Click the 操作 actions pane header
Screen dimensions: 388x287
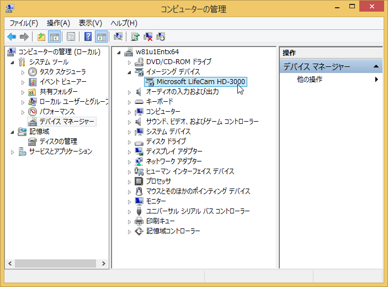pos(331,53)
